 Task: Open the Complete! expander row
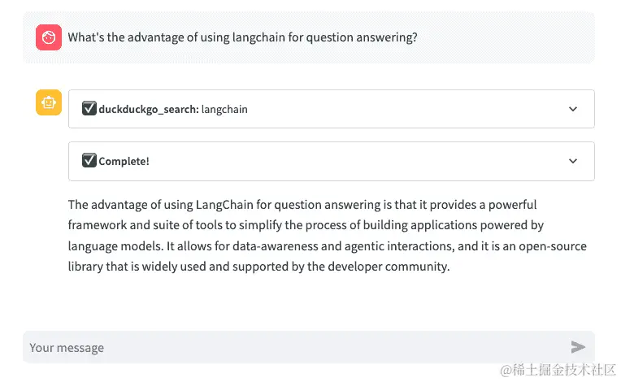332,161
